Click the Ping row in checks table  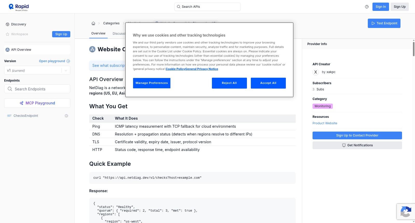click(x=192, y=126)
